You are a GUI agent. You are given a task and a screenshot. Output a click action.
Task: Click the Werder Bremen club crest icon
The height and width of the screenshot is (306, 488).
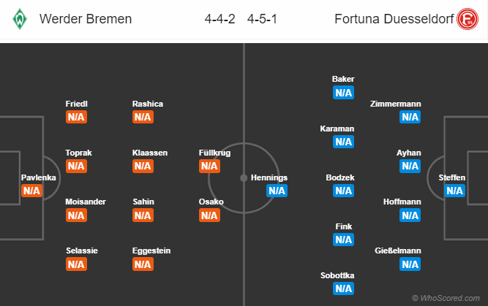click(19, 18)
